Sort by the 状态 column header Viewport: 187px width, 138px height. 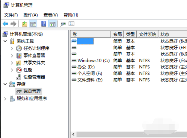[x=173, y=34]
